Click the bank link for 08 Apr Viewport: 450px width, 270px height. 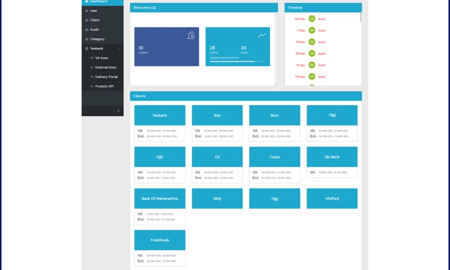coord(322,76)
